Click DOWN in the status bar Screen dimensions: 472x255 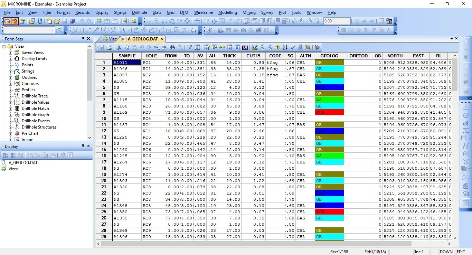click(446, 252)
